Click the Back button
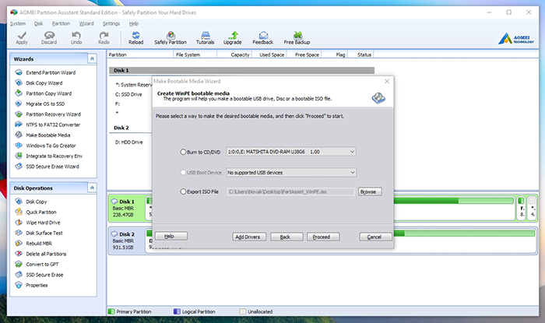 287,237
